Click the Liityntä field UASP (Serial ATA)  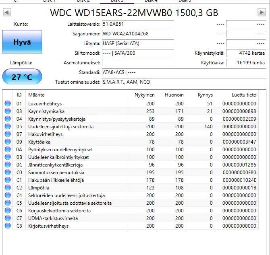click(x=138, y=43)
